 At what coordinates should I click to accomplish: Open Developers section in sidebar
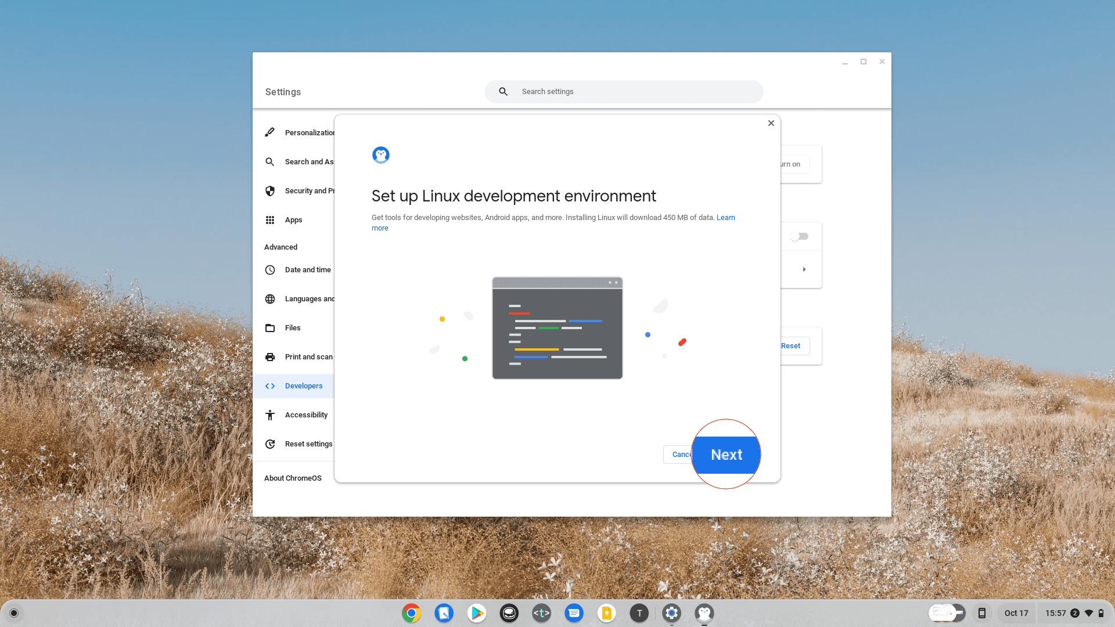click(303, 386)
